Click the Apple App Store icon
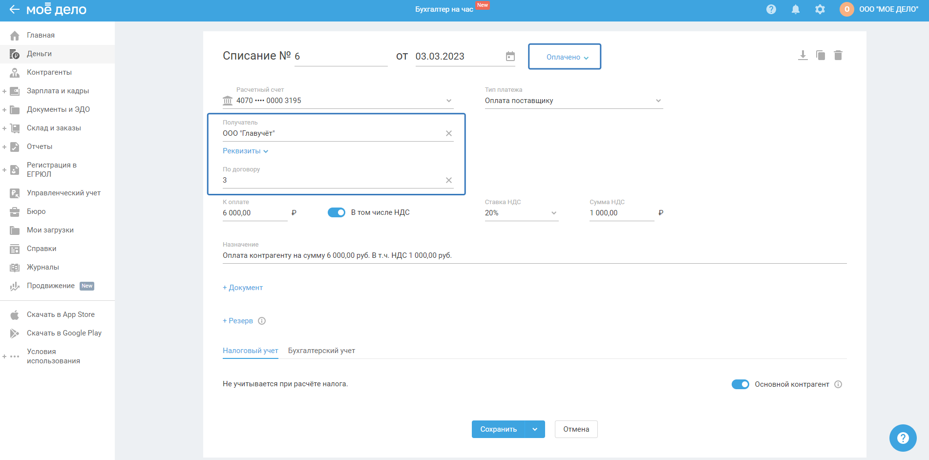 coord(15,314)
